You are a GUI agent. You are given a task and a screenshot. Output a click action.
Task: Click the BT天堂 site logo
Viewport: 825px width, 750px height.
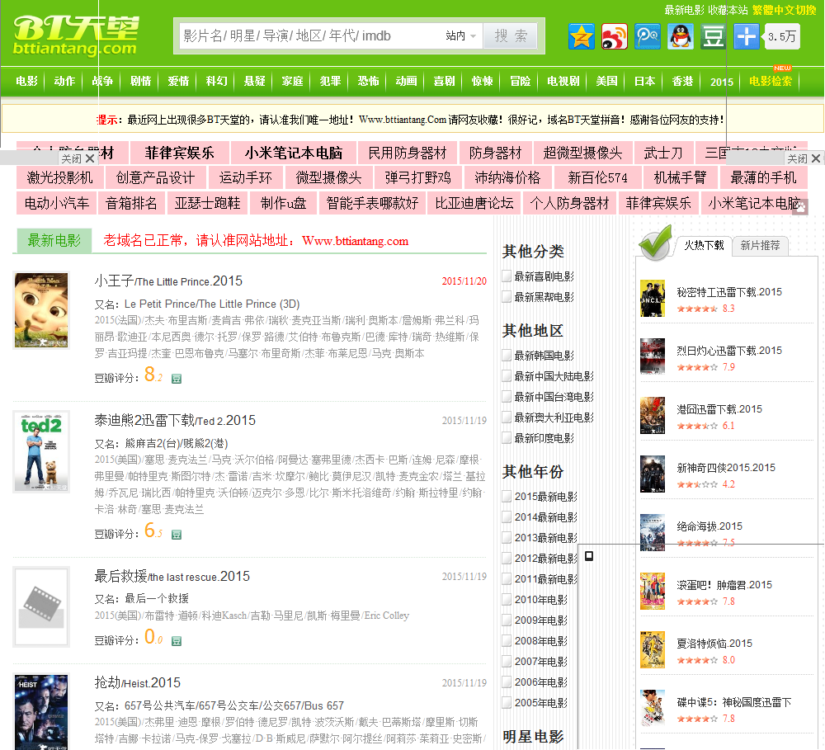[x=76, y=35]
